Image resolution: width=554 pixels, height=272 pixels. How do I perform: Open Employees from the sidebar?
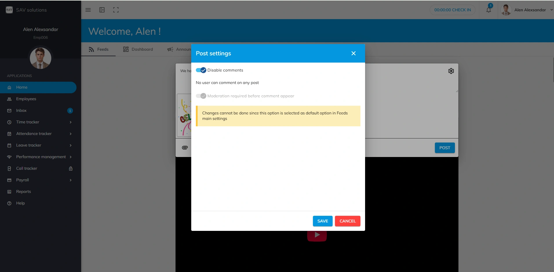pos(26,99)
